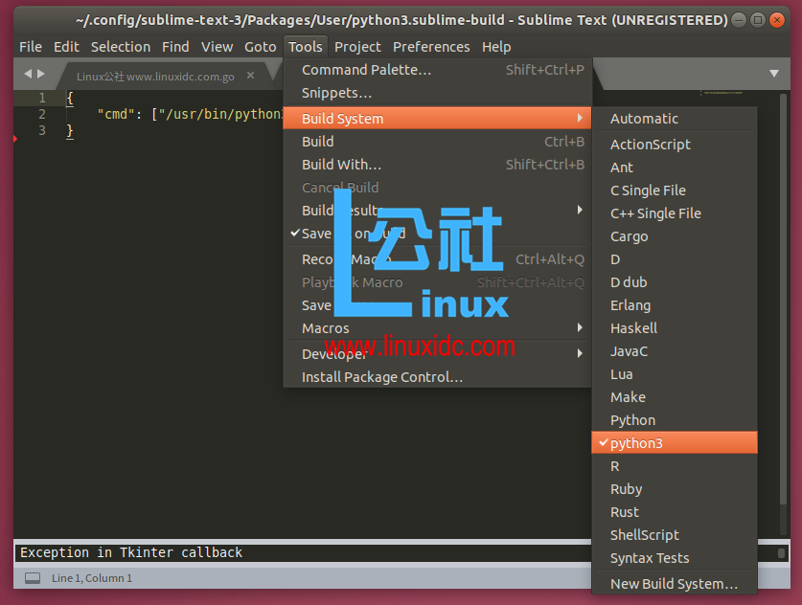Viewport: 802px width, 605px height.
Task: Toggle side panel switcher icon in status bar
Action: (x=33, y=578)
